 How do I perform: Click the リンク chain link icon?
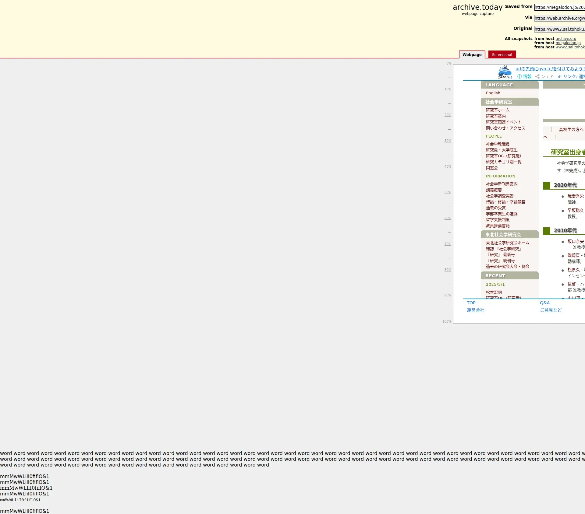(560, 77)
